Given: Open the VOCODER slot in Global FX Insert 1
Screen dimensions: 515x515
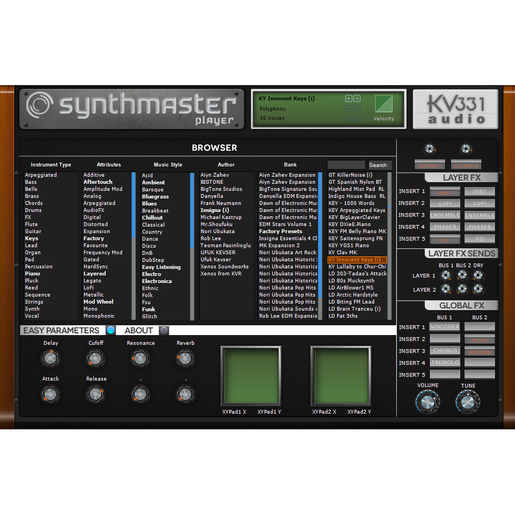Looking at the screenshot, I should pos(445,326).
